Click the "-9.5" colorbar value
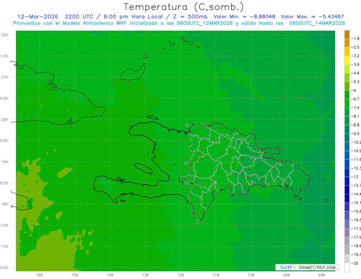The height and width of the screenshot is (279, 361). (x=355, y=133)
